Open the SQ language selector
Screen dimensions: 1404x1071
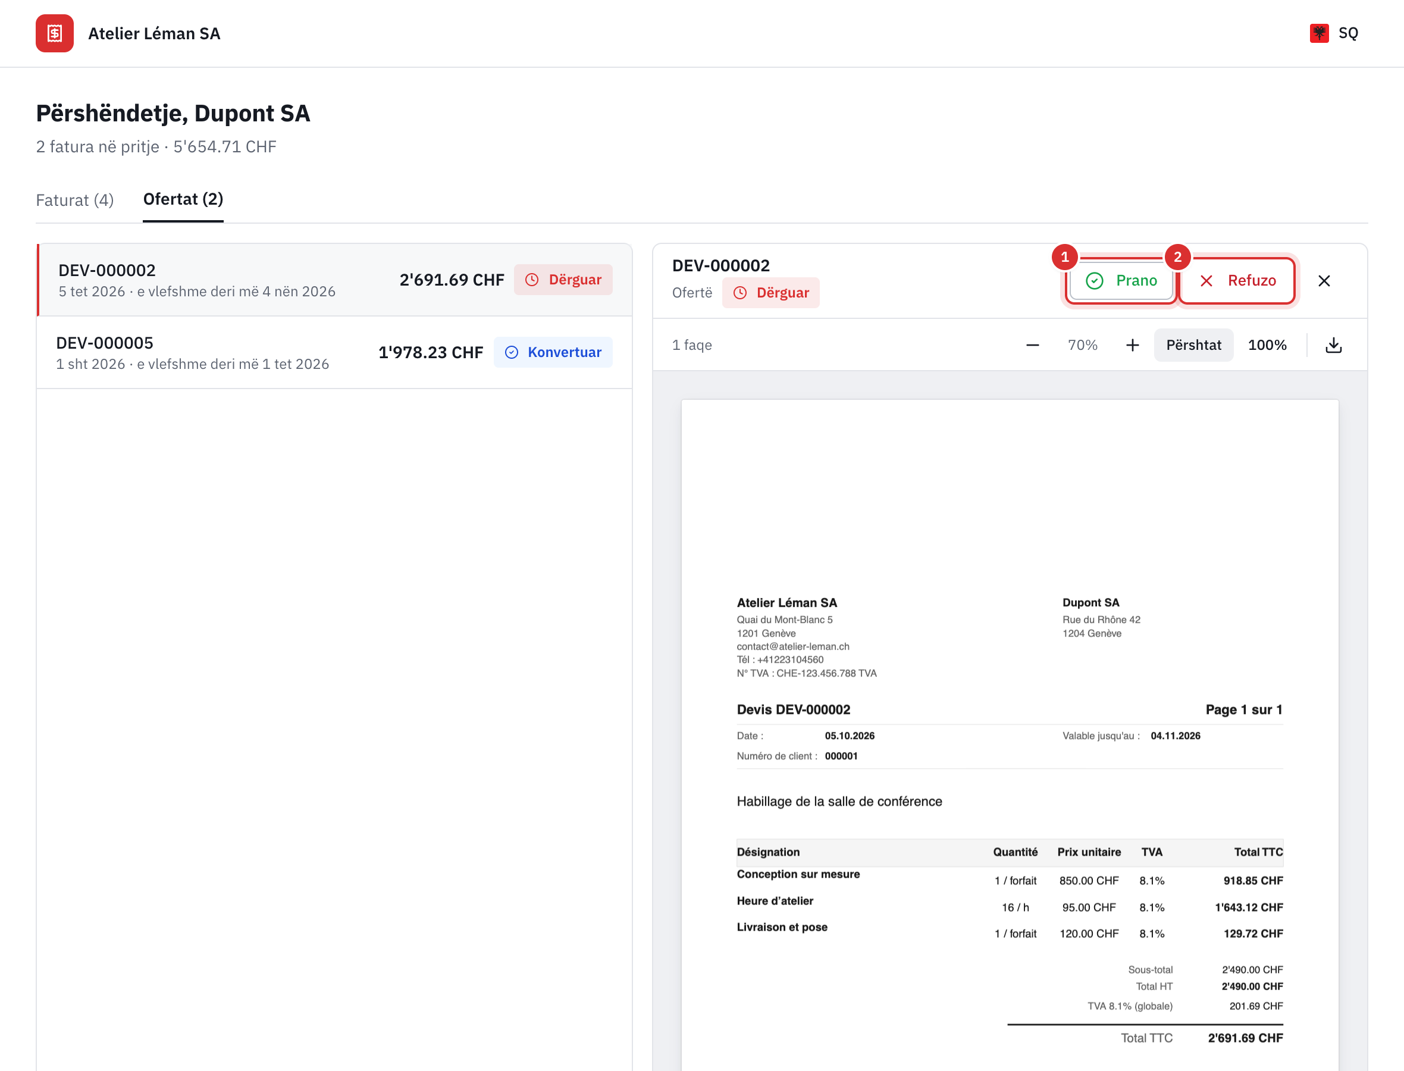[1334, 33]
